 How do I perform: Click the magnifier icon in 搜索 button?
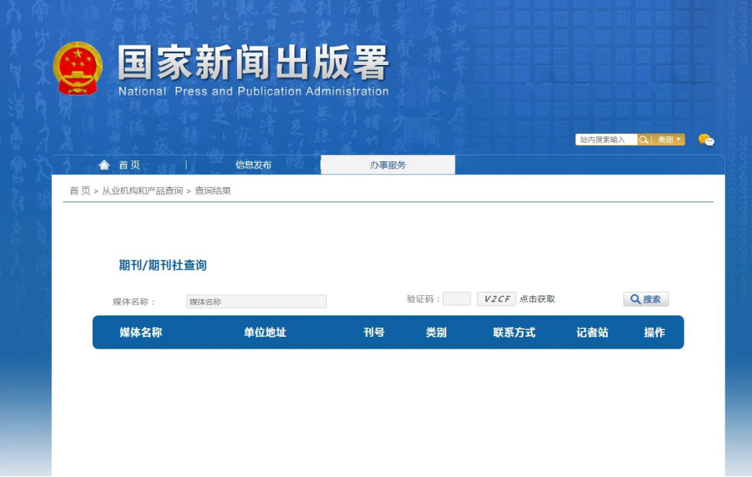635,299
